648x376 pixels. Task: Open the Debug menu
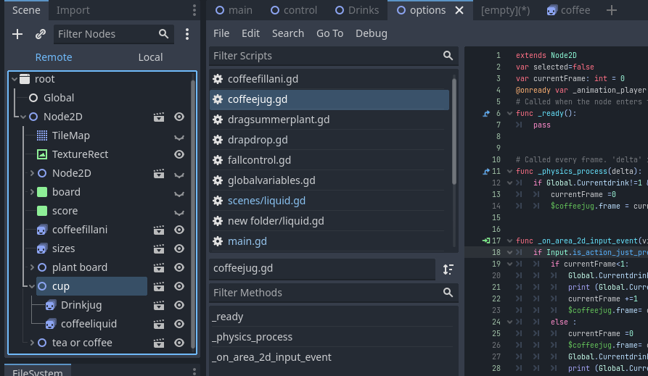(x=371, y=33)
